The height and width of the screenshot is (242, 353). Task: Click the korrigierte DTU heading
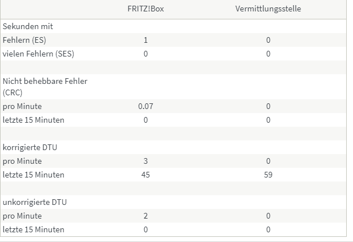pos(30,147)
